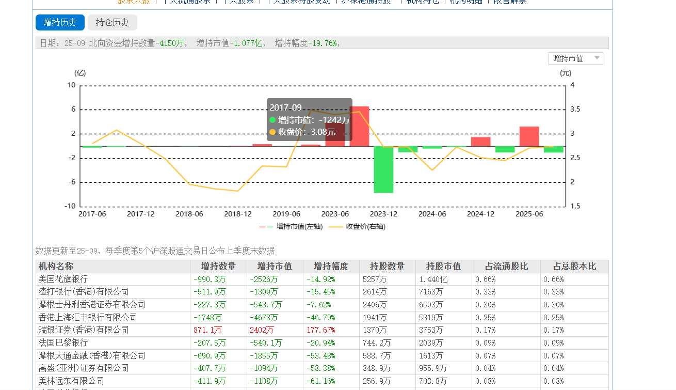The height and width of the screenshot is (390, 676).
Task: Toggle the 收盘价(右轴) legend entry
Action: [358, 226]
